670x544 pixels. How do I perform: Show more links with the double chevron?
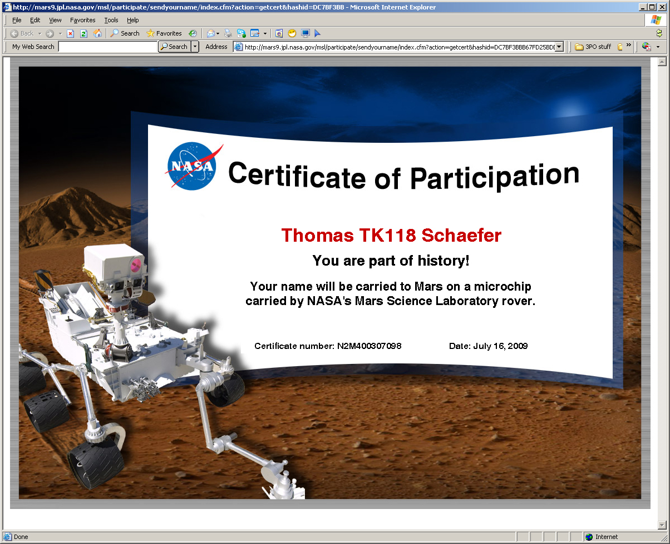coord(629,46)
